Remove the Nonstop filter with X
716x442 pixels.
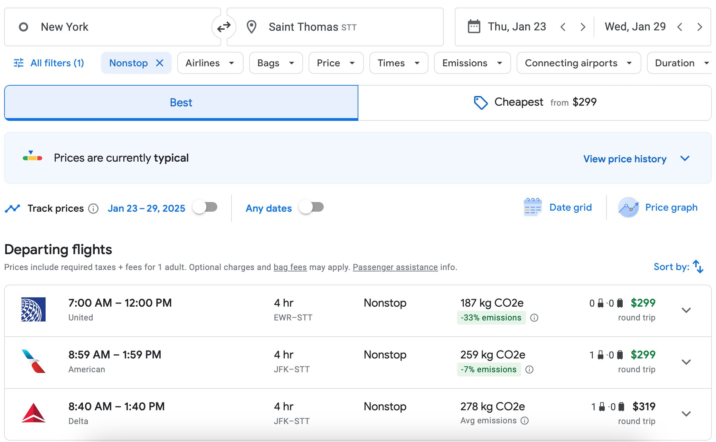160,63
